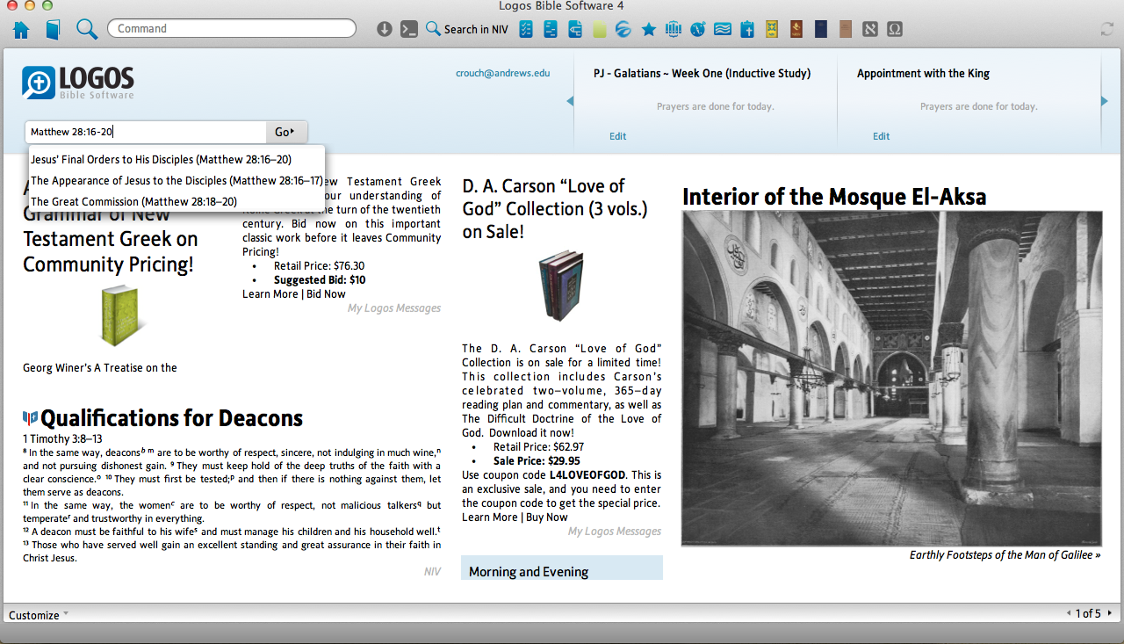Select 'The Great Commission' suggestion

133,201
